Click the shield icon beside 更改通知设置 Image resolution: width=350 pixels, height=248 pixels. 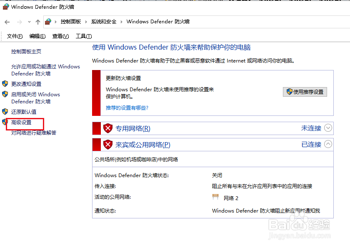coord(5,84)
